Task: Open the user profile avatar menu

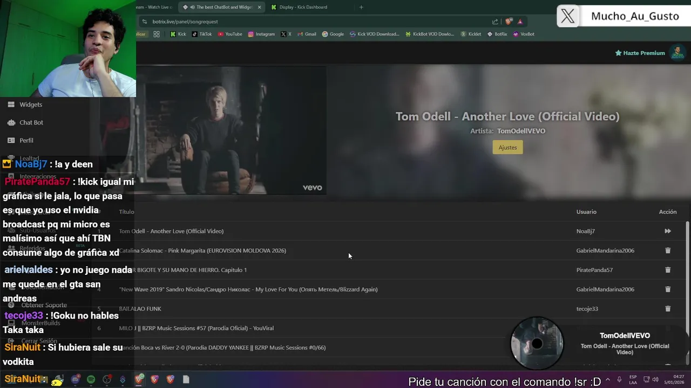Action: pyautogui.click(x=677, y=53)
